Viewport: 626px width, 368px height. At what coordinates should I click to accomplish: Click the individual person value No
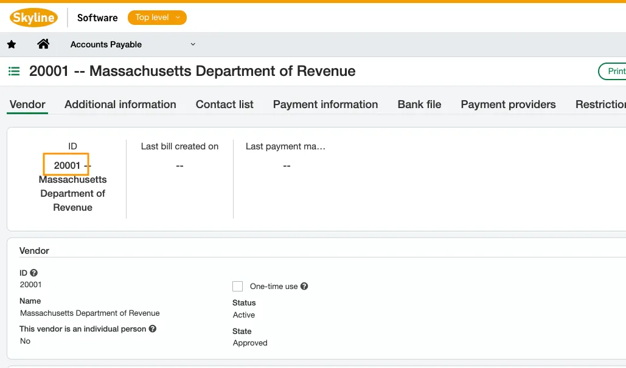(x=25, y=341)
